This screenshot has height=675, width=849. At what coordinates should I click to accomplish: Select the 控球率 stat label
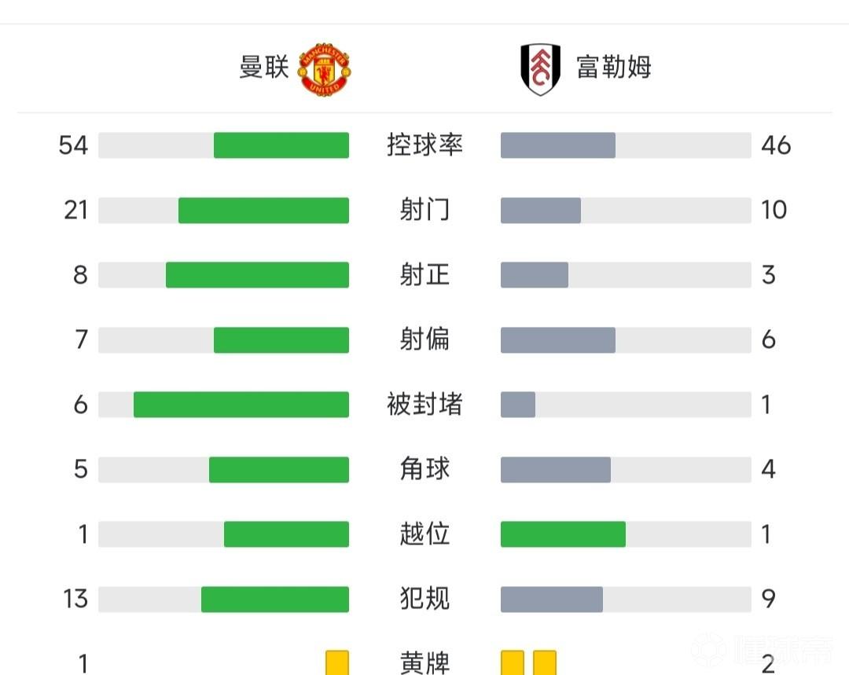pos(424,145)
